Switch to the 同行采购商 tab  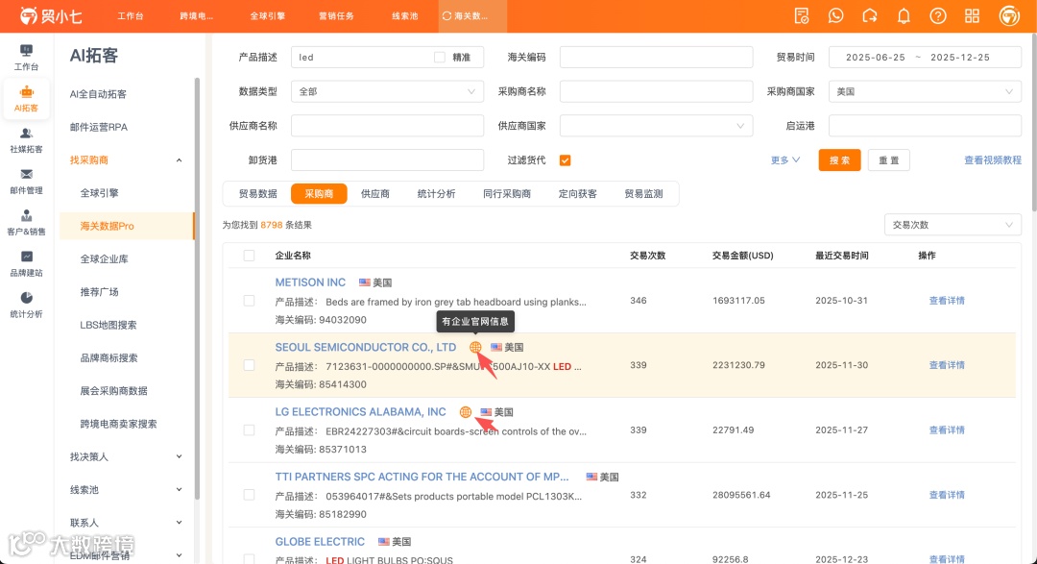click(507, 194)
